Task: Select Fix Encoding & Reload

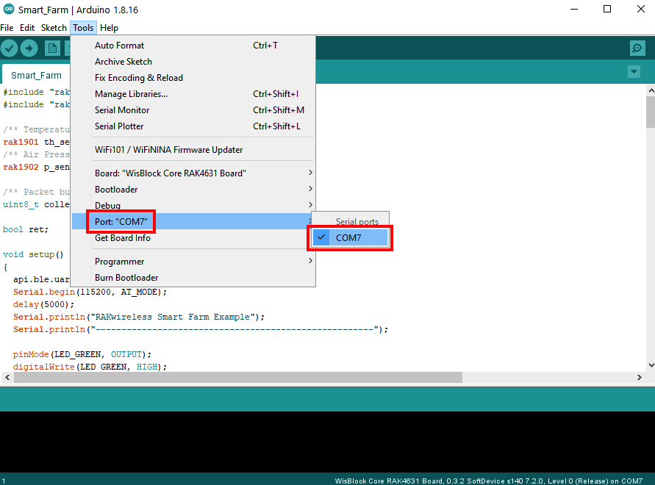Action: [193, 78]
